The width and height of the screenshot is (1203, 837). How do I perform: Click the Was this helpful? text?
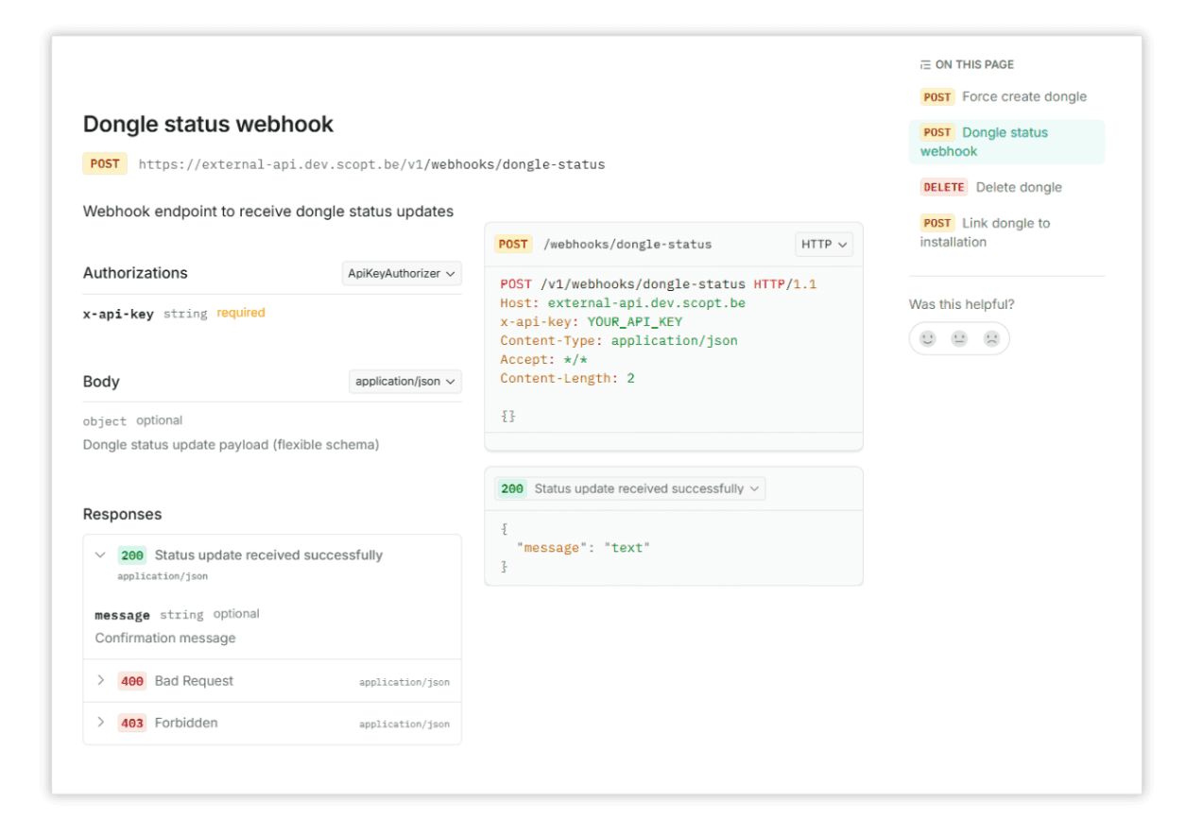point(962,304)
